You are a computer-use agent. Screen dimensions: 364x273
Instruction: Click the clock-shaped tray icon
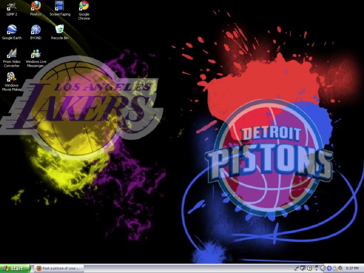(340, 268)
